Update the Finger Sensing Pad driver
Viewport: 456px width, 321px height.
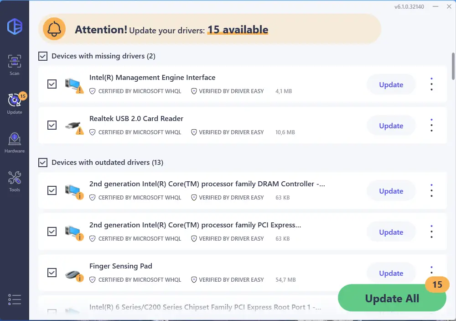coord(391,273)
